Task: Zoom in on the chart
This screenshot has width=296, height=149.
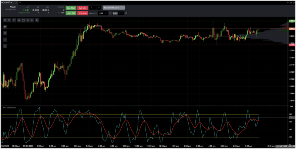Action: (x=5, y=20)
